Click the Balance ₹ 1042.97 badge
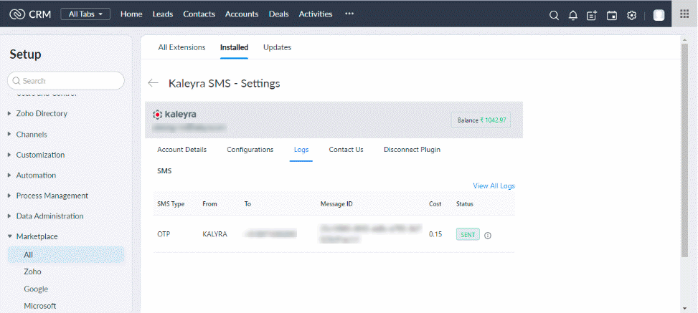This screenshot has width=698, height=313. pos(481,120)
